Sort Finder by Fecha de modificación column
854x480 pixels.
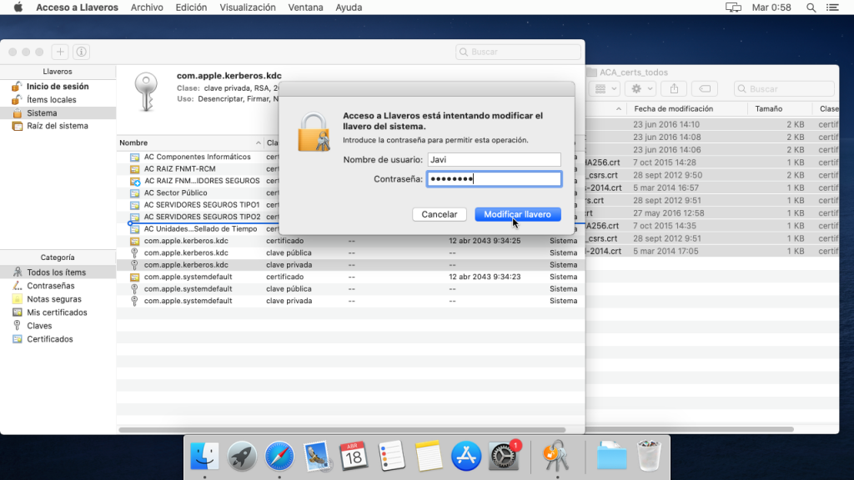pyautogui.click(x=687, y=109)
